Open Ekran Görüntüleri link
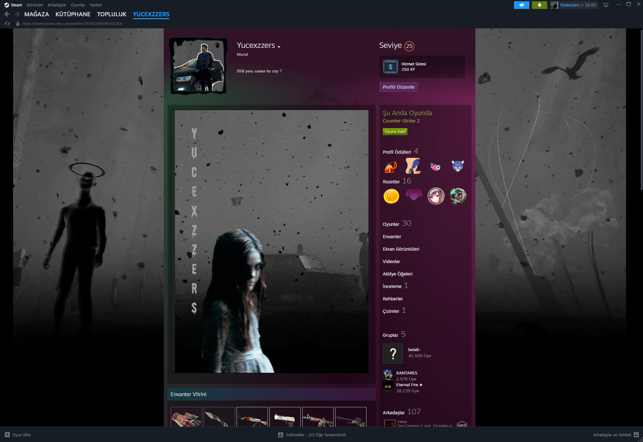Image resolution: width=643 pixels, height=442 pixels. 401,249
